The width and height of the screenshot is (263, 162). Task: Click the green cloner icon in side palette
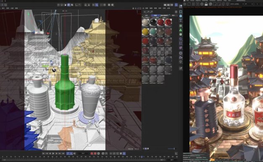point(181,30)
